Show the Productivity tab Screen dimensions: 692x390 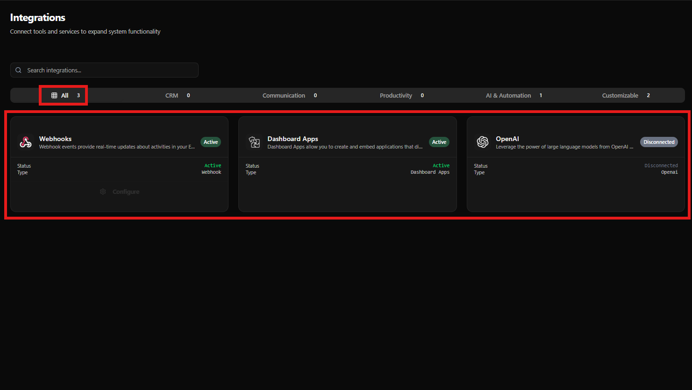pyautogui.click(x=402, y=95)
